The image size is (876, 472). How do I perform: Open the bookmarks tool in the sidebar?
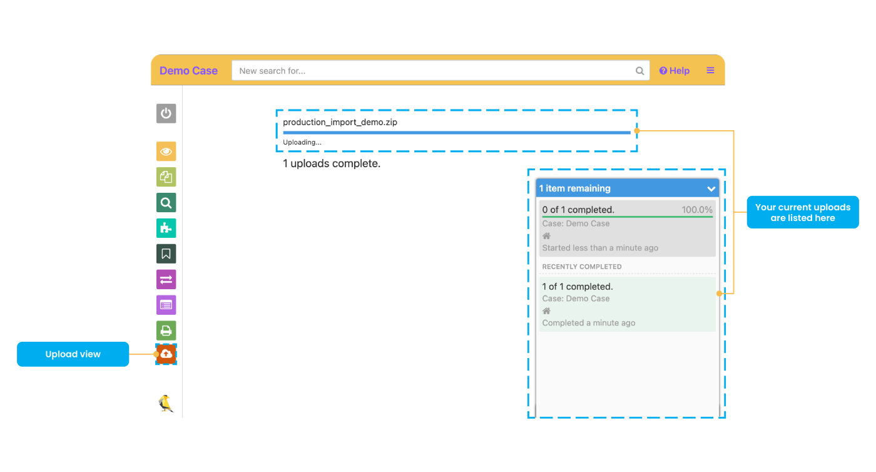click(166, 254)
